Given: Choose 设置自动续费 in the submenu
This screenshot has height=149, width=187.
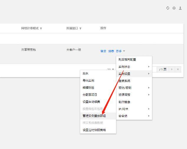Looking at the screenshot, I should 98,102.
